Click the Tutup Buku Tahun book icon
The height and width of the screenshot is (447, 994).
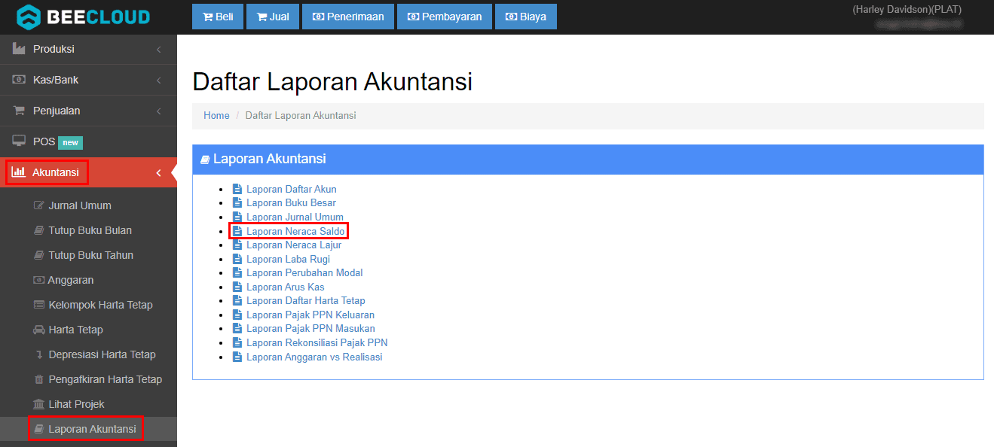[39, 255]
